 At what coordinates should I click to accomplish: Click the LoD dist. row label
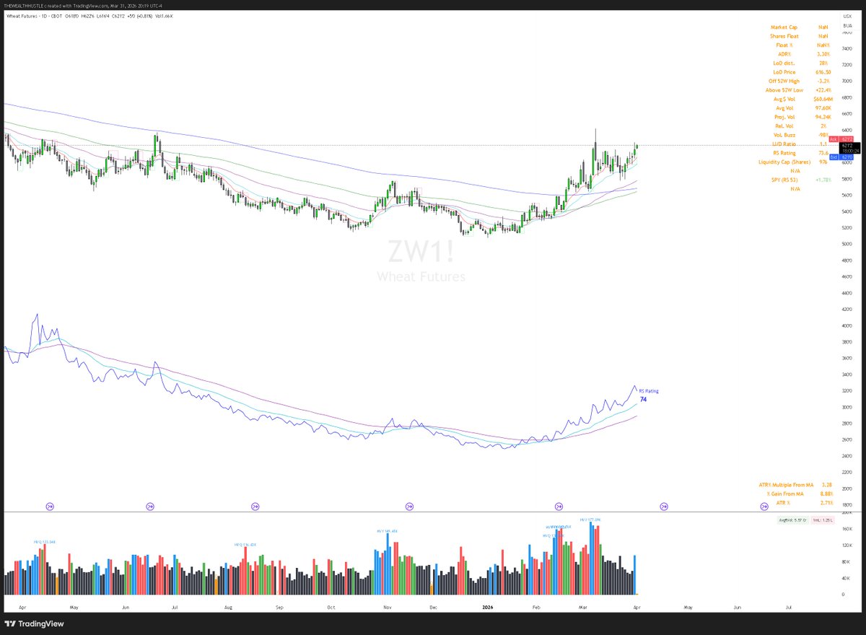pyautogui.click(x=784, y=63)
